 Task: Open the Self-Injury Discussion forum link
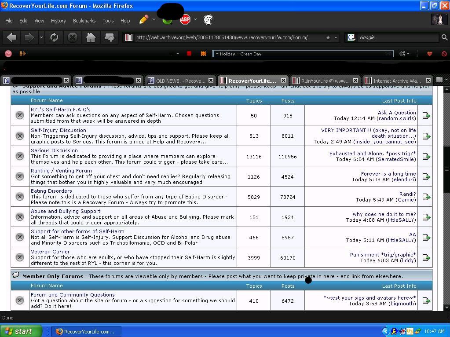click(58, 130)
